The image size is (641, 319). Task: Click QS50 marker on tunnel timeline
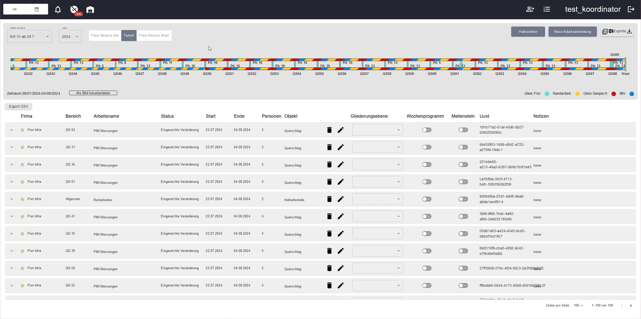(207, 74)
